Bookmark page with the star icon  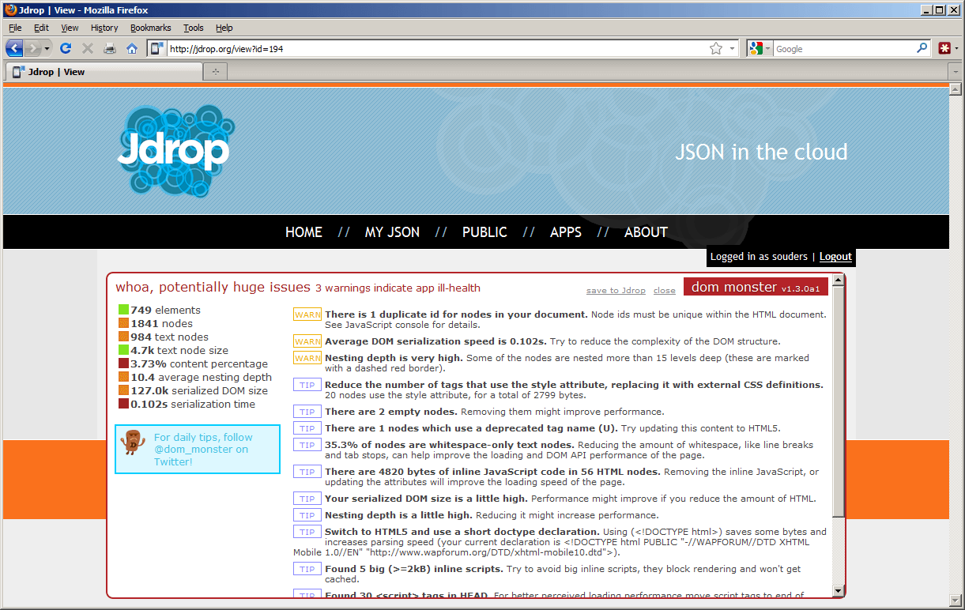(x=716, y=48)
